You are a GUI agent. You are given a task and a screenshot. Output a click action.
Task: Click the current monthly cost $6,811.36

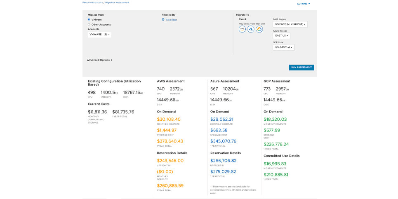click(x=97, y=112)
